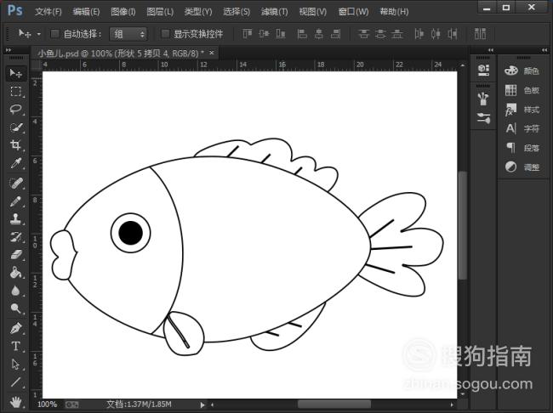Viewport: 553px width, 413px height.
Task: Select the Lasso tool
Action: (x=16, y=110)
